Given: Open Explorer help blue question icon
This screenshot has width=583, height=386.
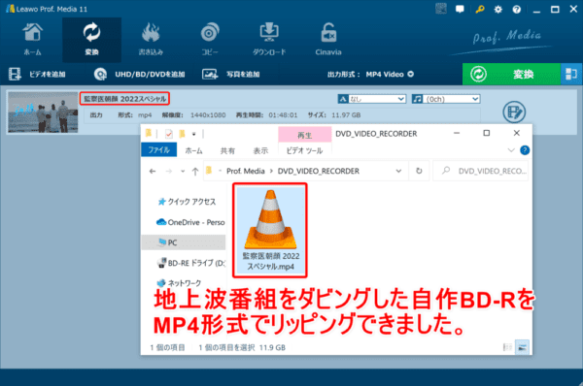Looking at the screenshot, I should pyautogui.click(x=525, y=150).
